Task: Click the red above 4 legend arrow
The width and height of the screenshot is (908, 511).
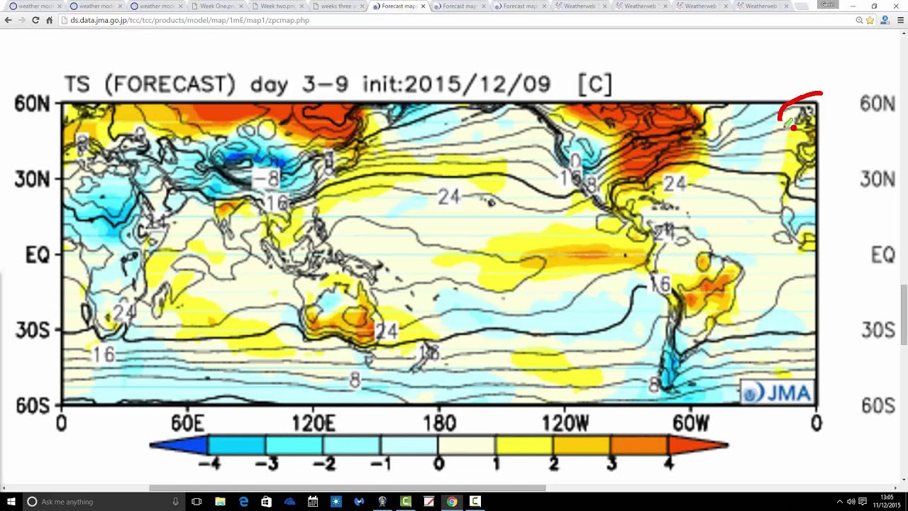Action: (x=698, y=445)
